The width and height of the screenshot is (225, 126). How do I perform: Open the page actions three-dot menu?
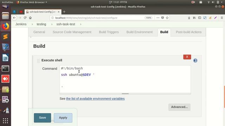tap(158, 18)
